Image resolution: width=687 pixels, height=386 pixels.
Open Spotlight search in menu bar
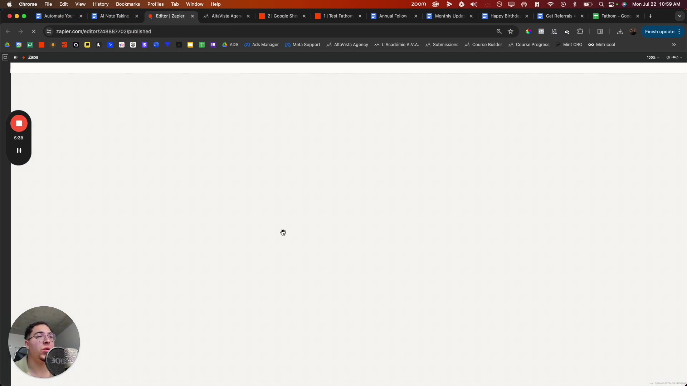601,4
